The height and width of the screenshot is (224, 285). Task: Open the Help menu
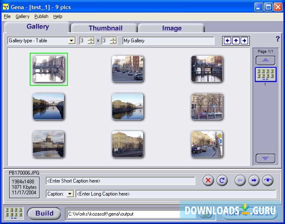[x=57, y=16]
